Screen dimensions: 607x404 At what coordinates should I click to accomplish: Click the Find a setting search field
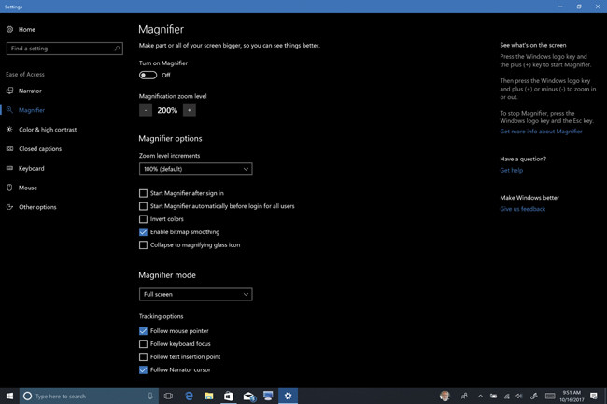tap(64, 49)
